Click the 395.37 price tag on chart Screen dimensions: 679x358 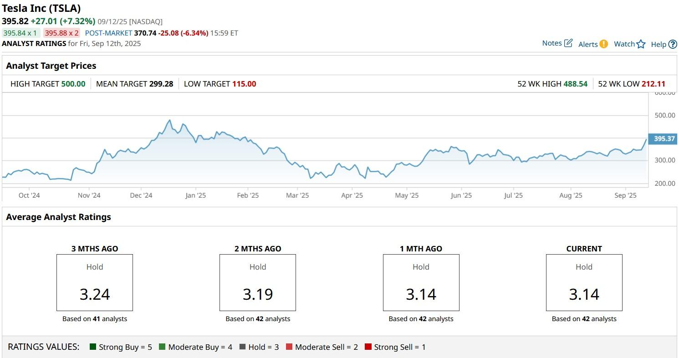(x=663, y=139)
